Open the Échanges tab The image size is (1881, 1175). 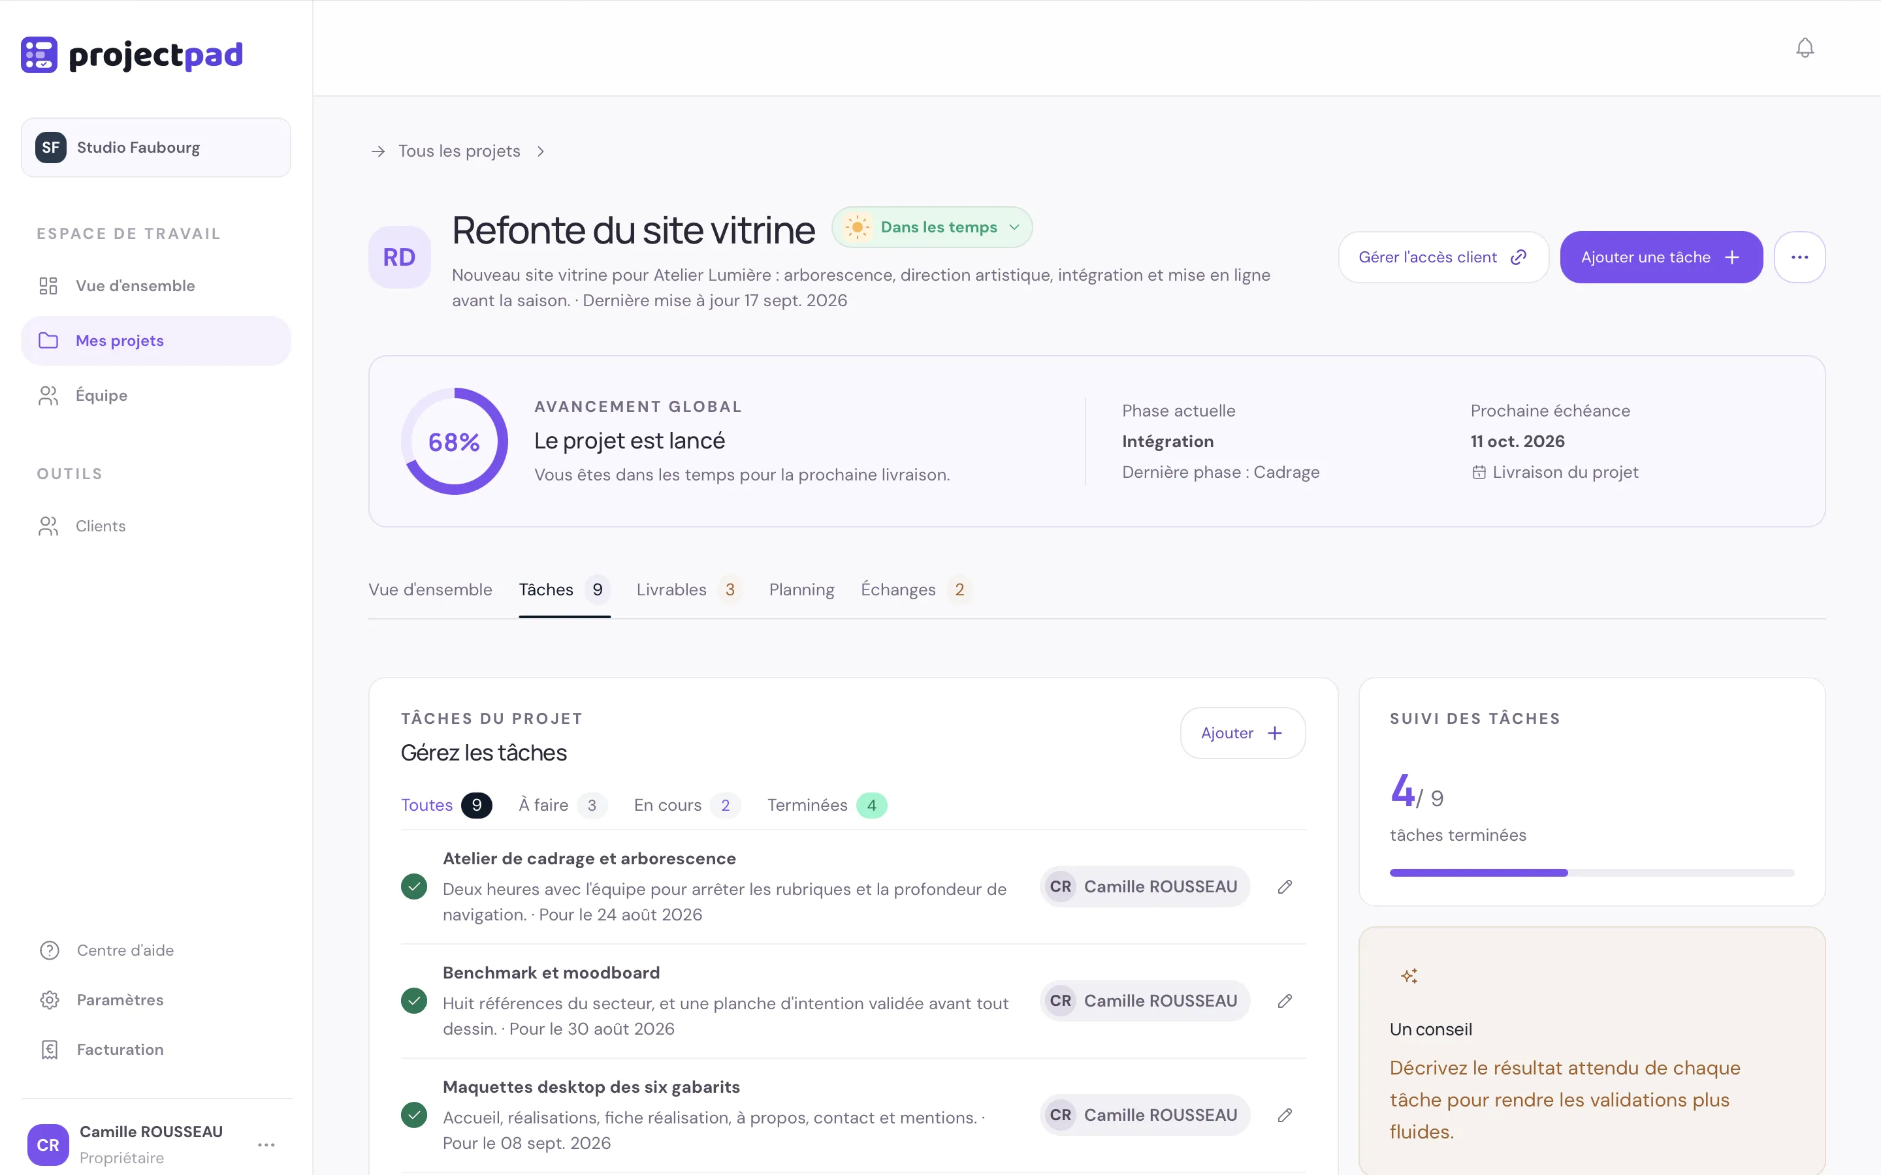(x=916, y=590)
